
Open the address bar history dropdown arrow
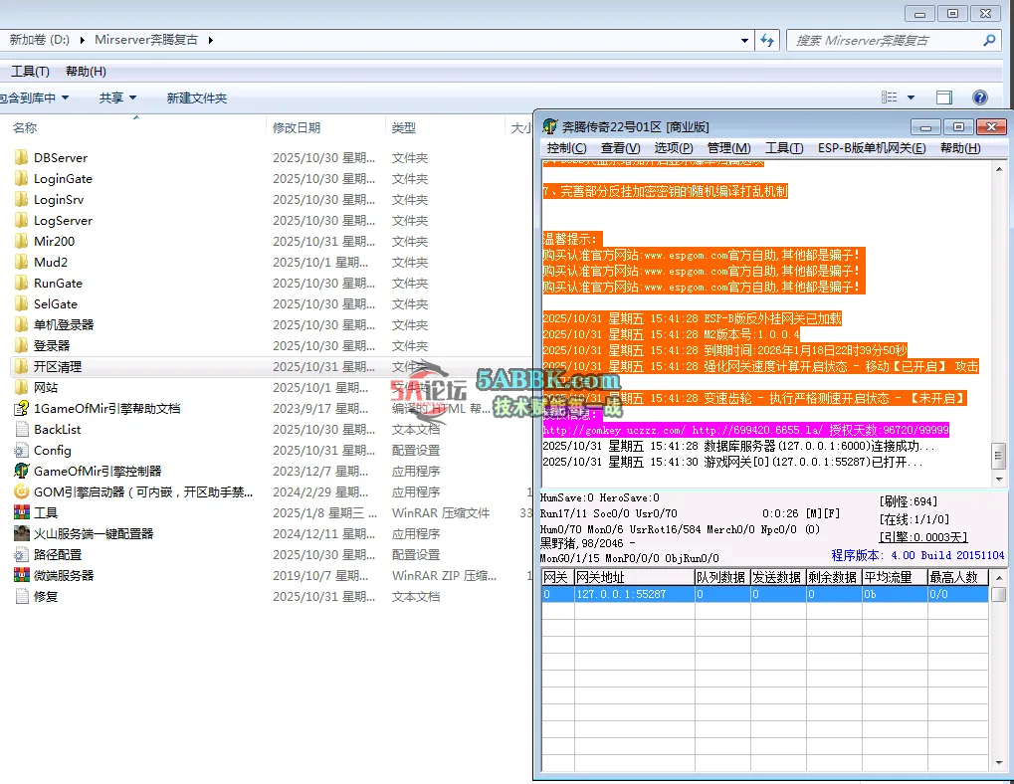click(745, 41)
